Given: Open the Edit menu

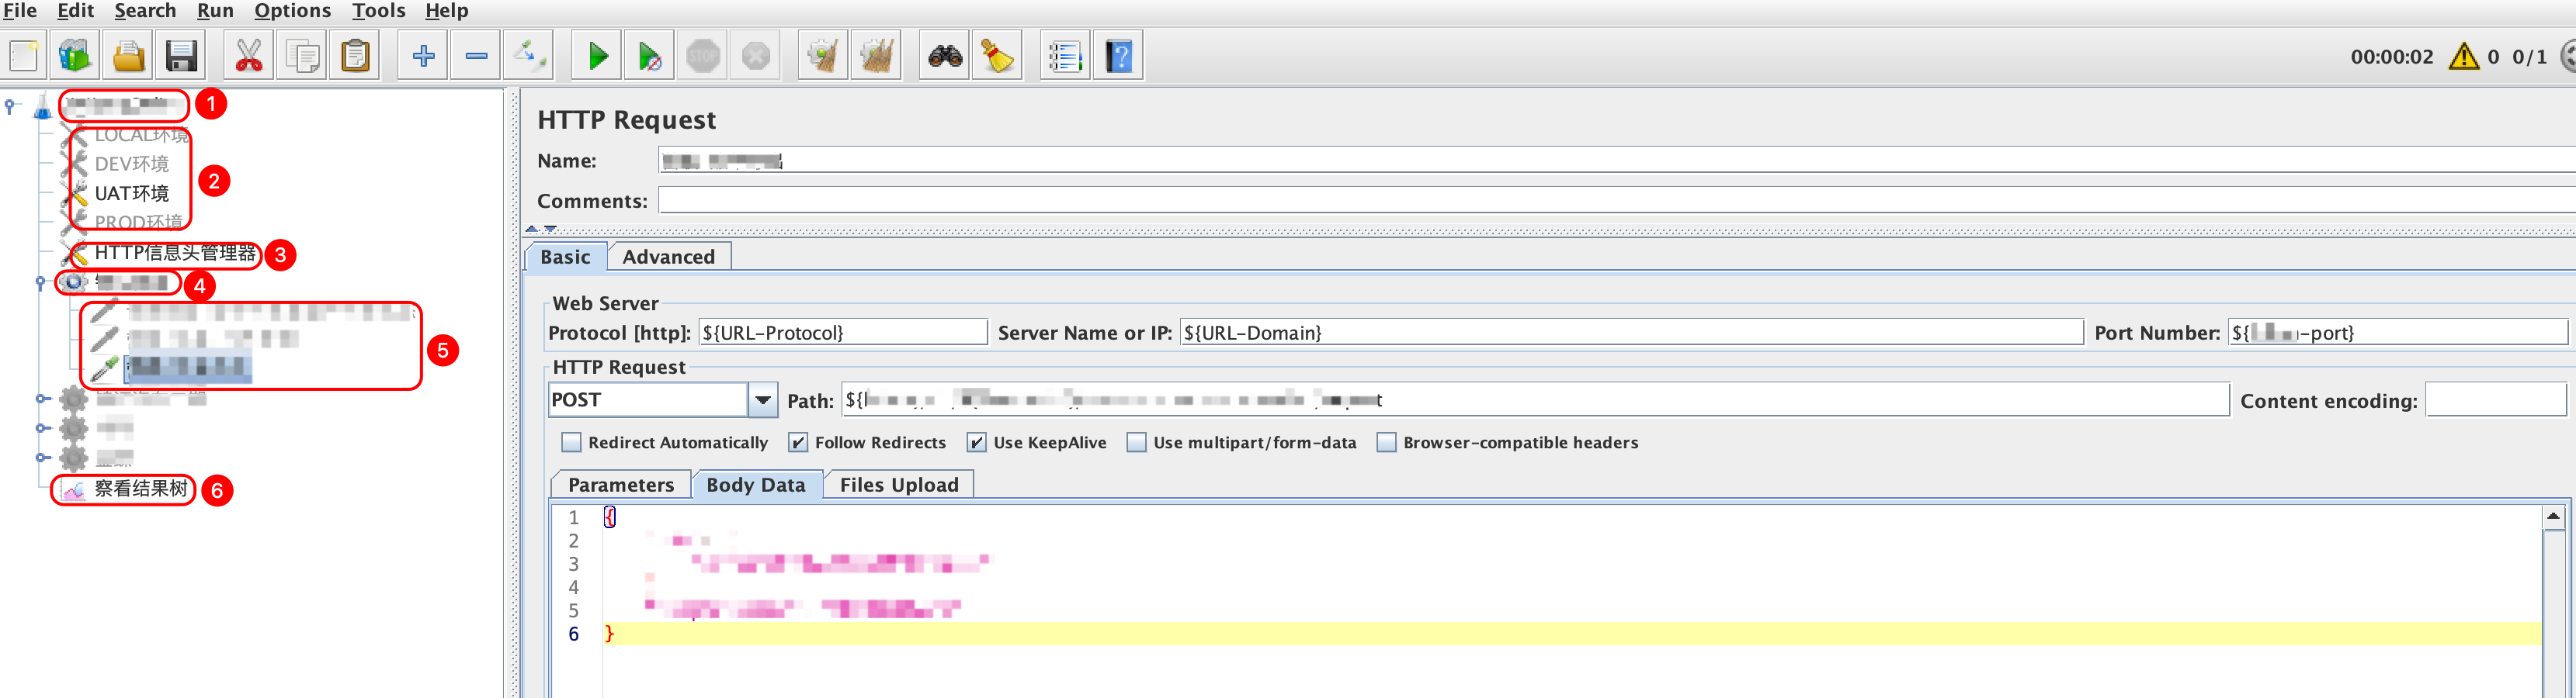Looking at the screenshot, I should coord(75,11).
